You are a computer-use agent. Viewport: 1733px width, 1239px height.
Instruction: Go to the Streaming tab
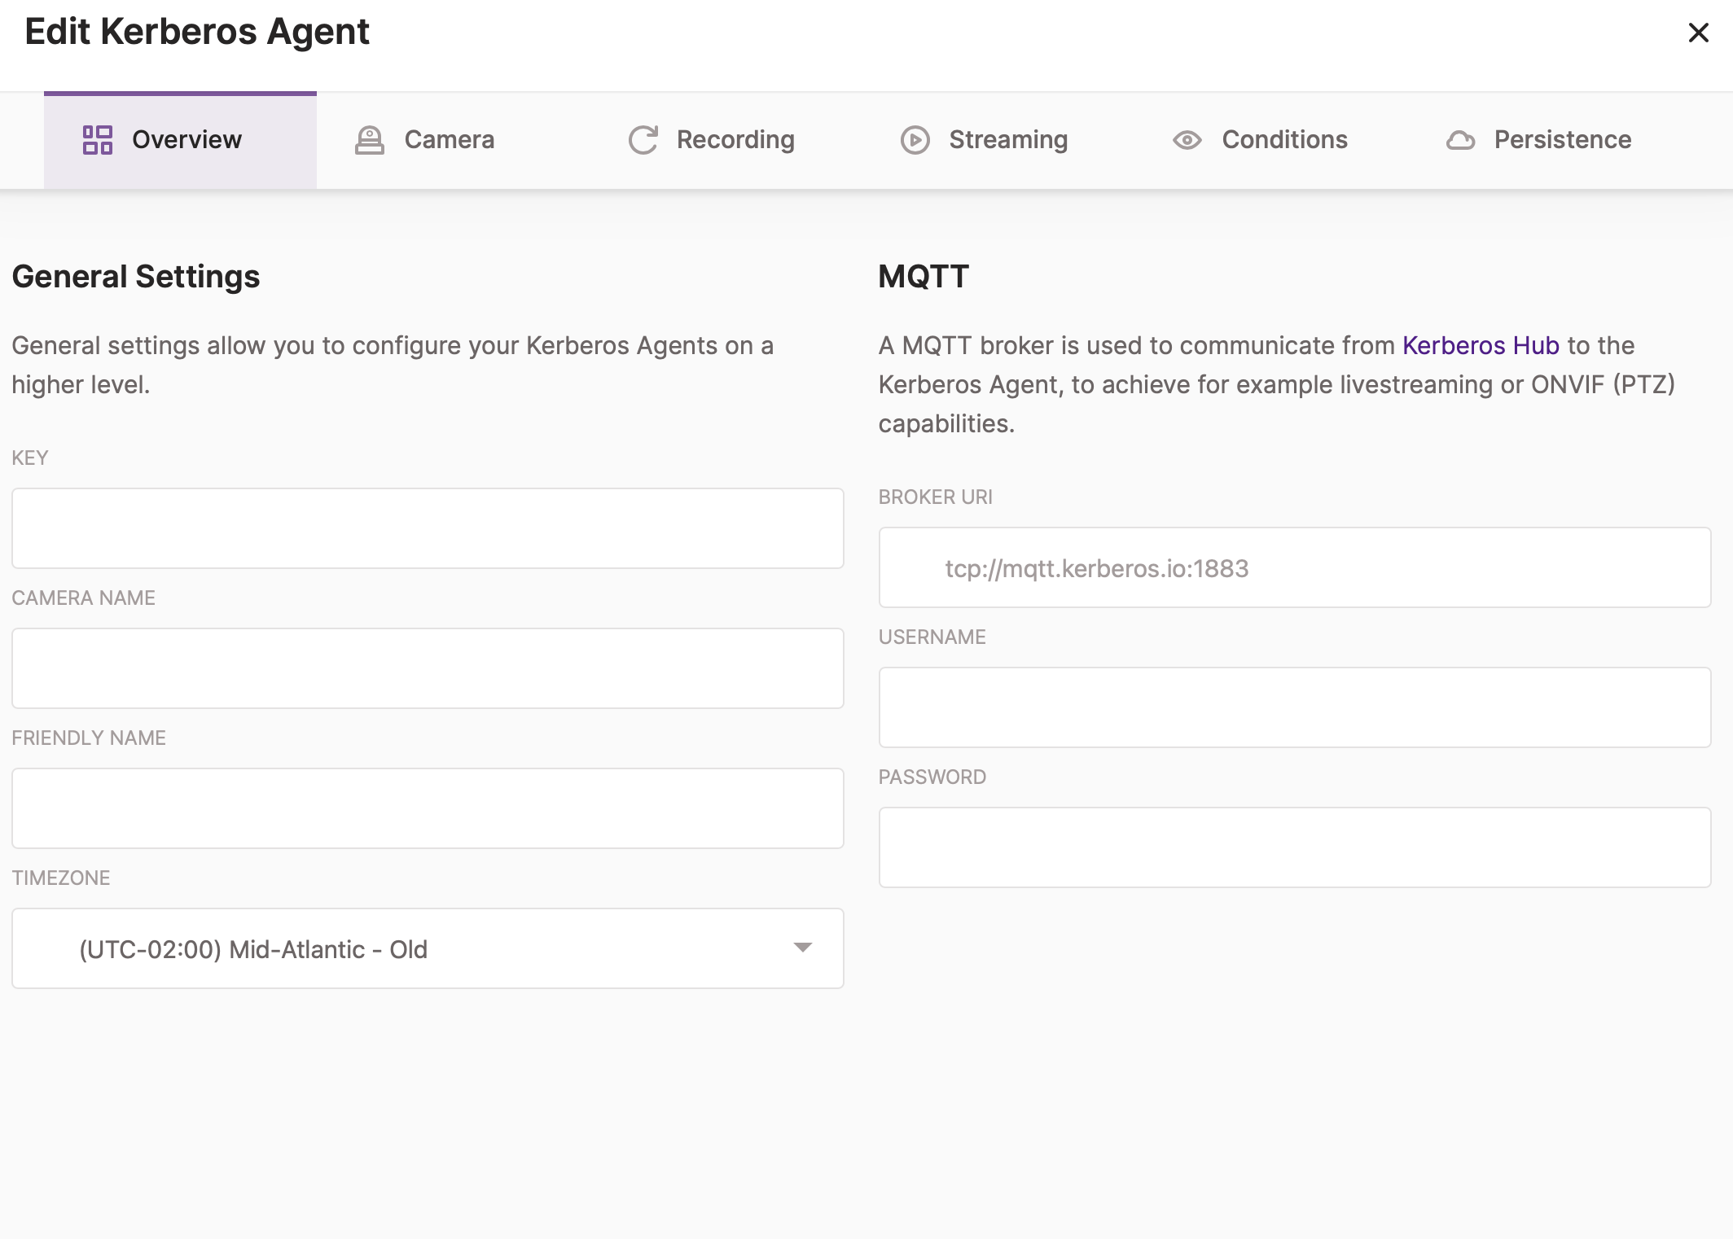point(1007,140)
